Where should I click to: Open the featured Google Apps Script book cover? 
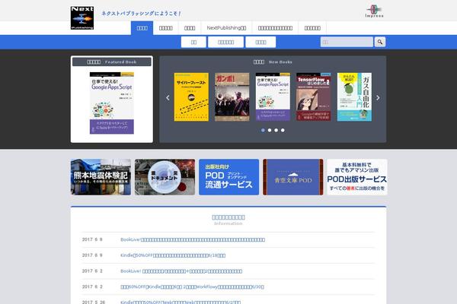click(x=112, y=103)
